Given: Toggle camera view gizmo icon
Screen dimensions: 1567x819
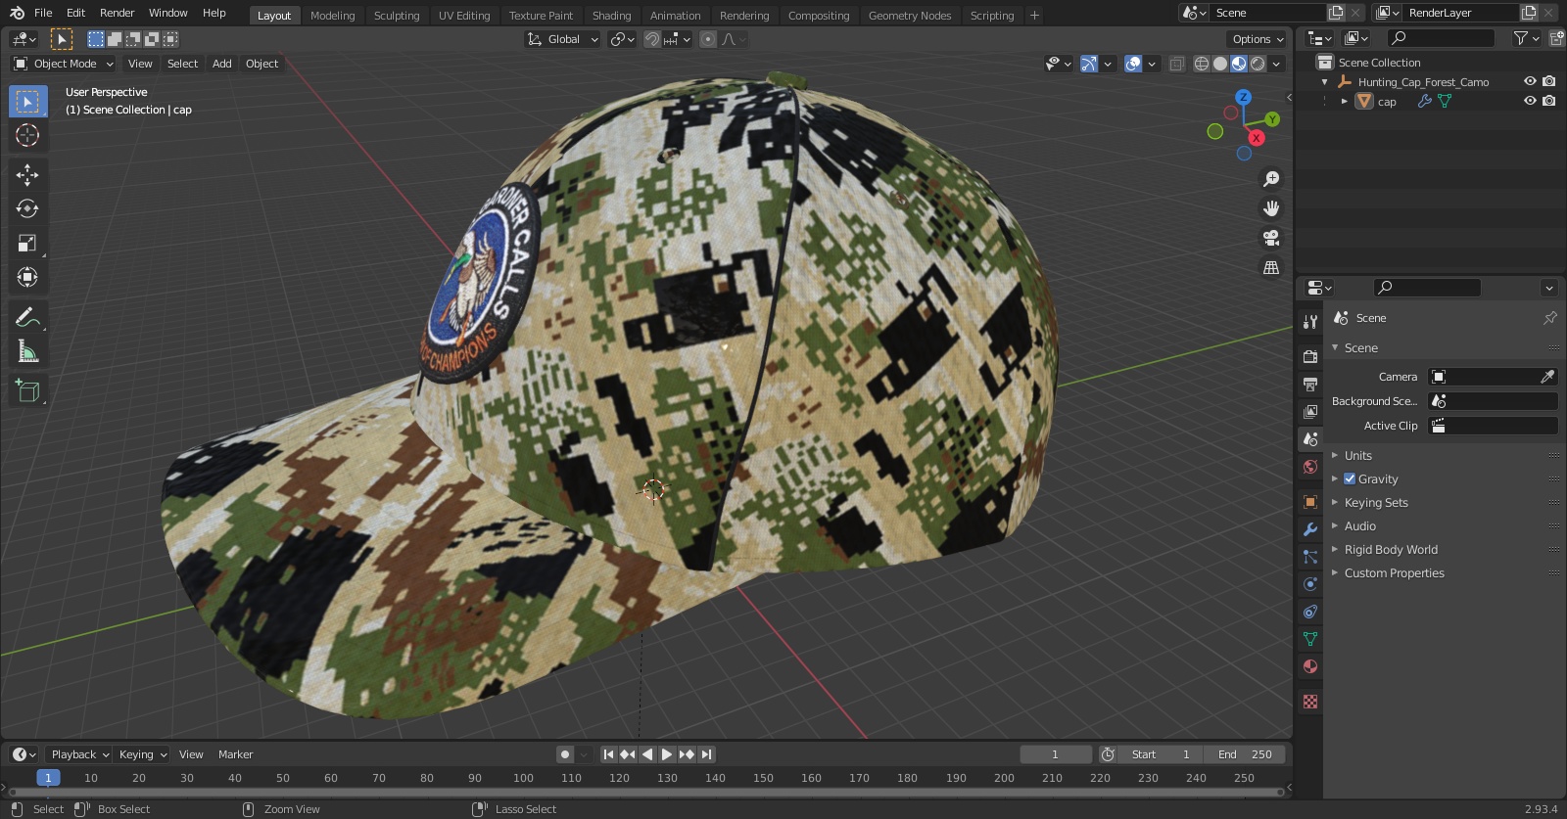Looking at the screenshot, I should pyautogui.click(x=1271, y=238).
